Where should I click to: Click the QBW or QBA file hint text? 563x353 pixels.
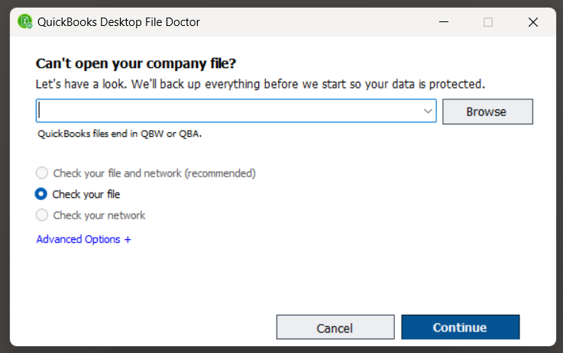coord(120,134)
